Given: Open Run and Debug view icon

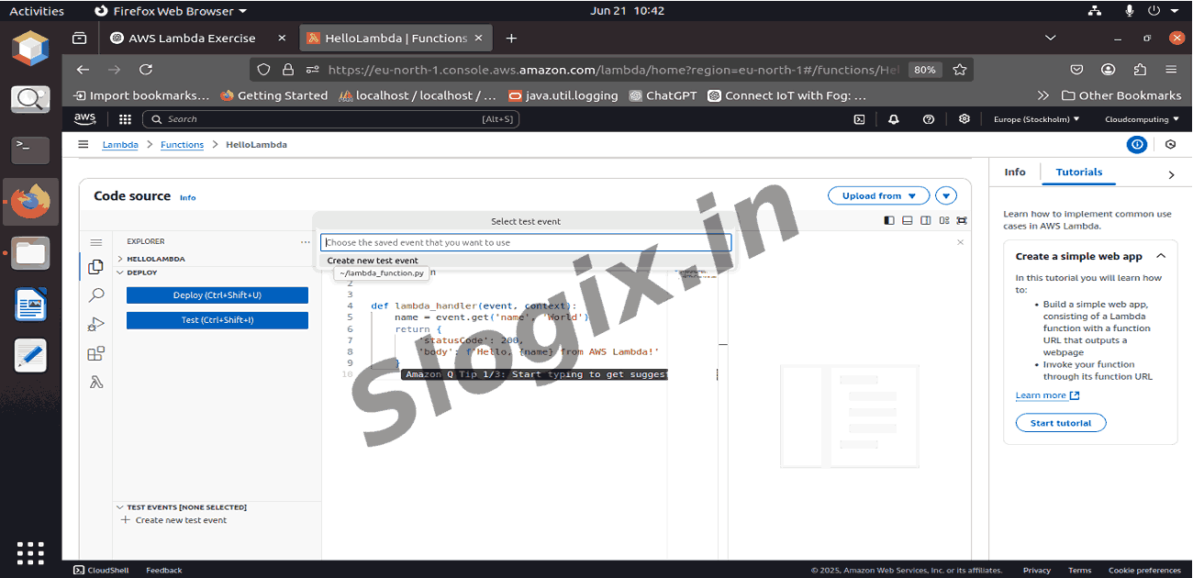Looking at the screenshot, I should click(x=95, y=324).
